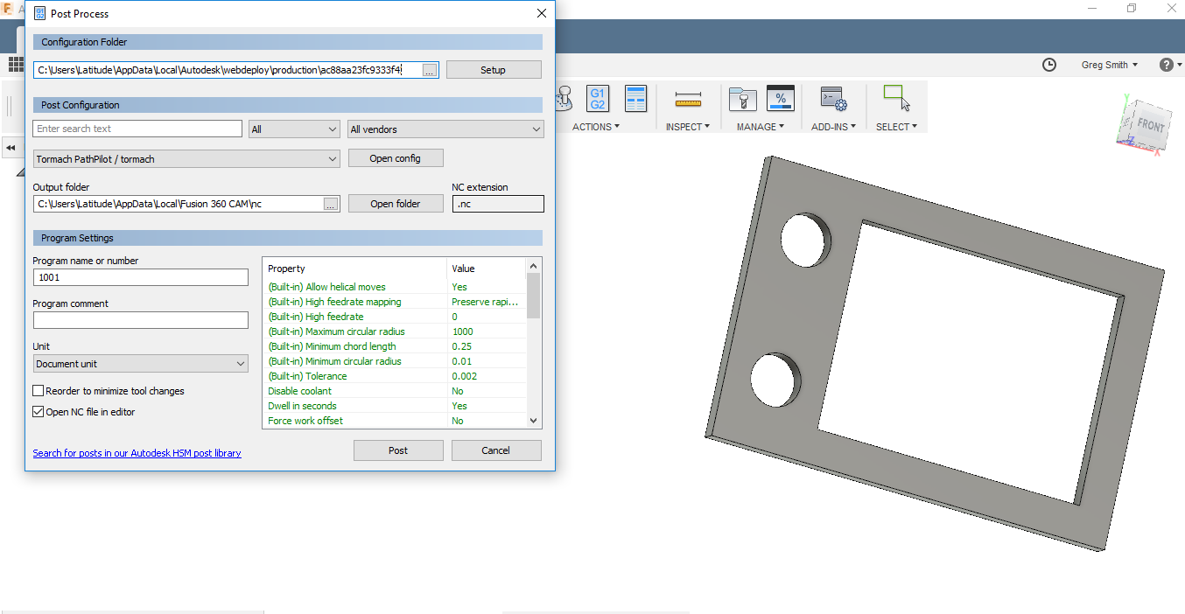Open the Job Status clock icon
The image size is (1185, 614).
tap(1048, 65)
